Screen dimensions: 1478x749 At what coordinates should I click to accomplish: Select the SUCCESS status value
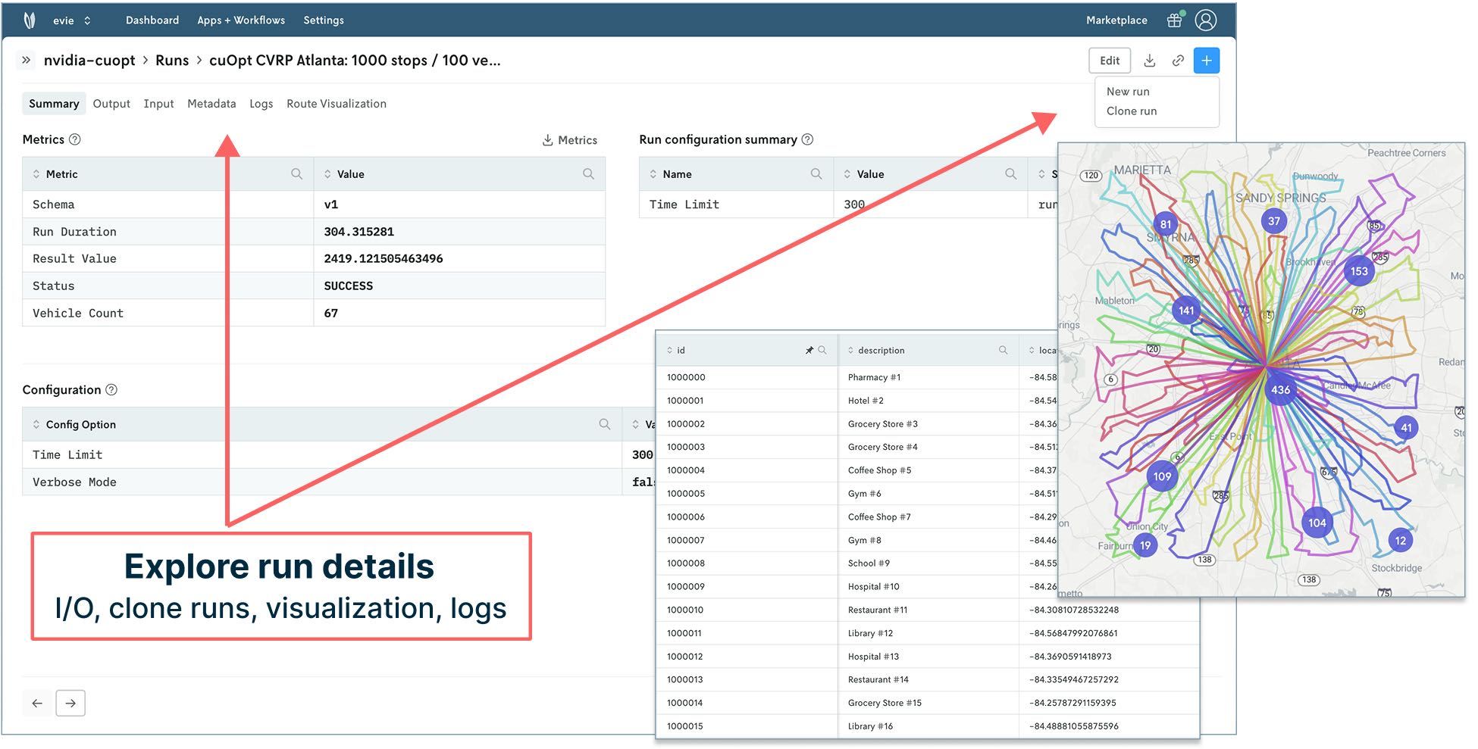pyautogui.click(x=349, y=286)
